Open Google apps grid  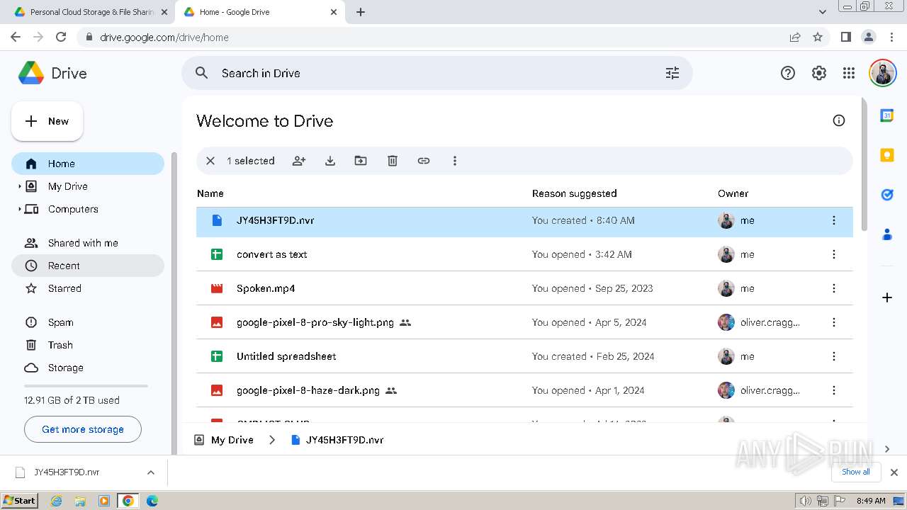click(x=849, y=73)
